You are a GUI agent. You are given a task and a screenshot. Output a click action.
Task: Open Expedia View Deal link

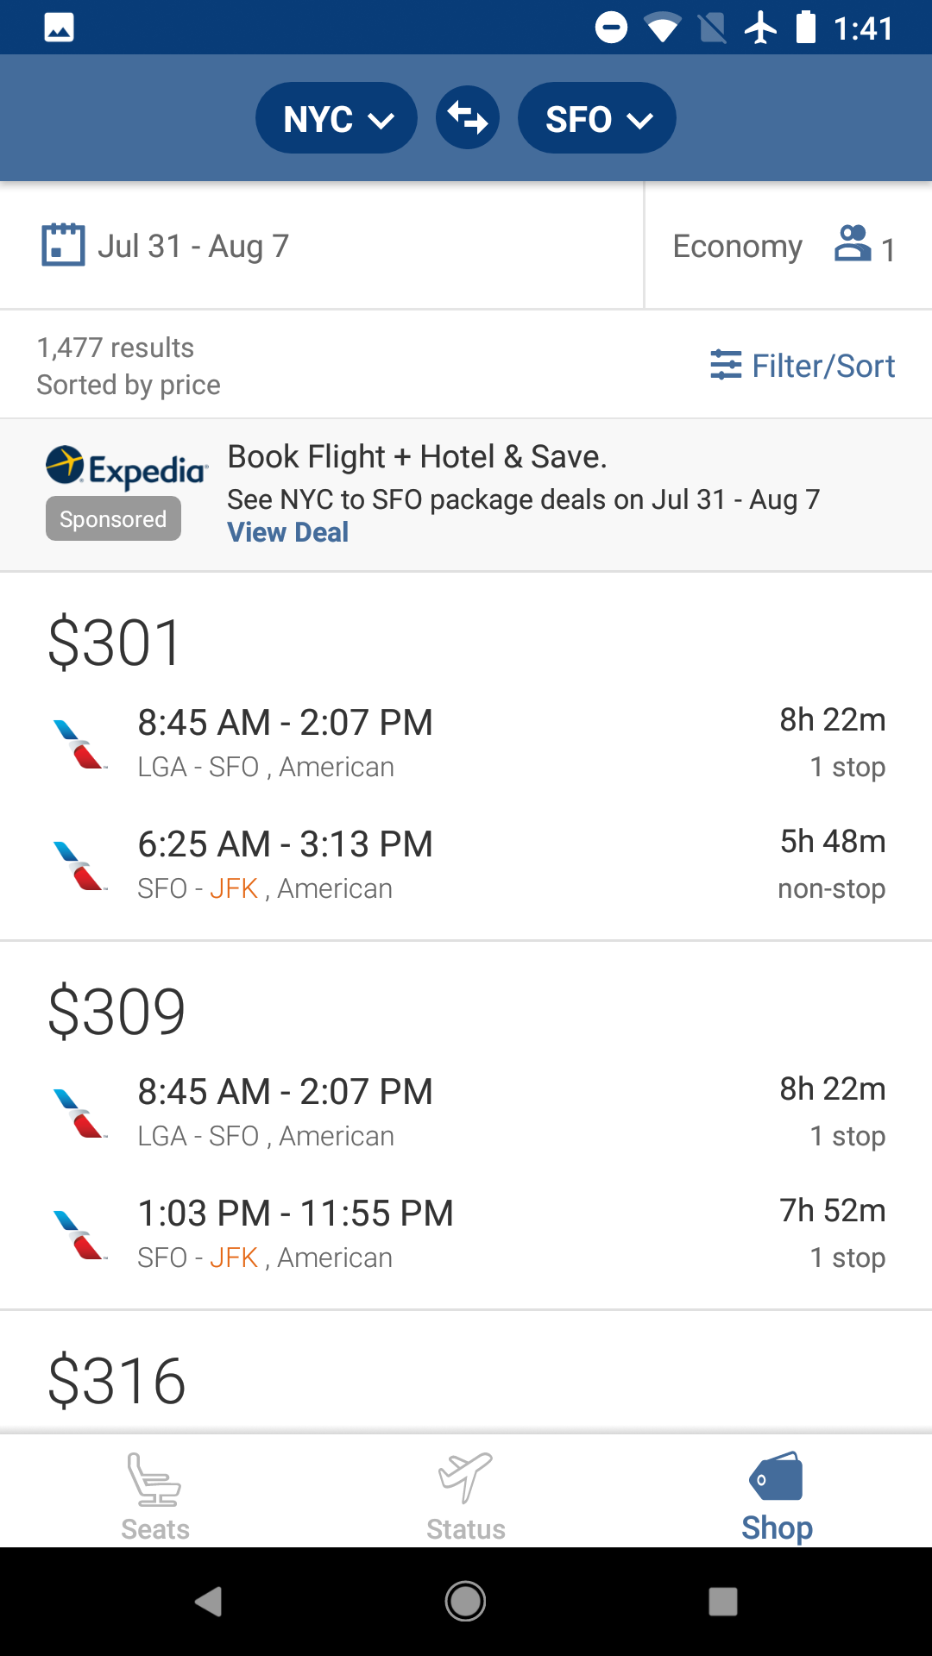[287, 532]
